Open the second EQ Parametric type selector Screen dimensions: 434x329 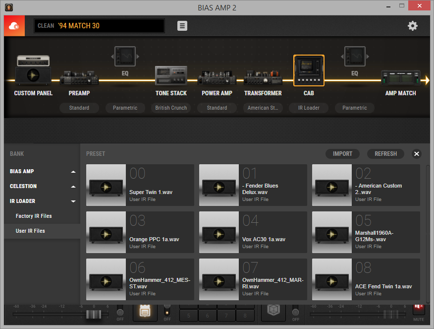pos(355,108)
